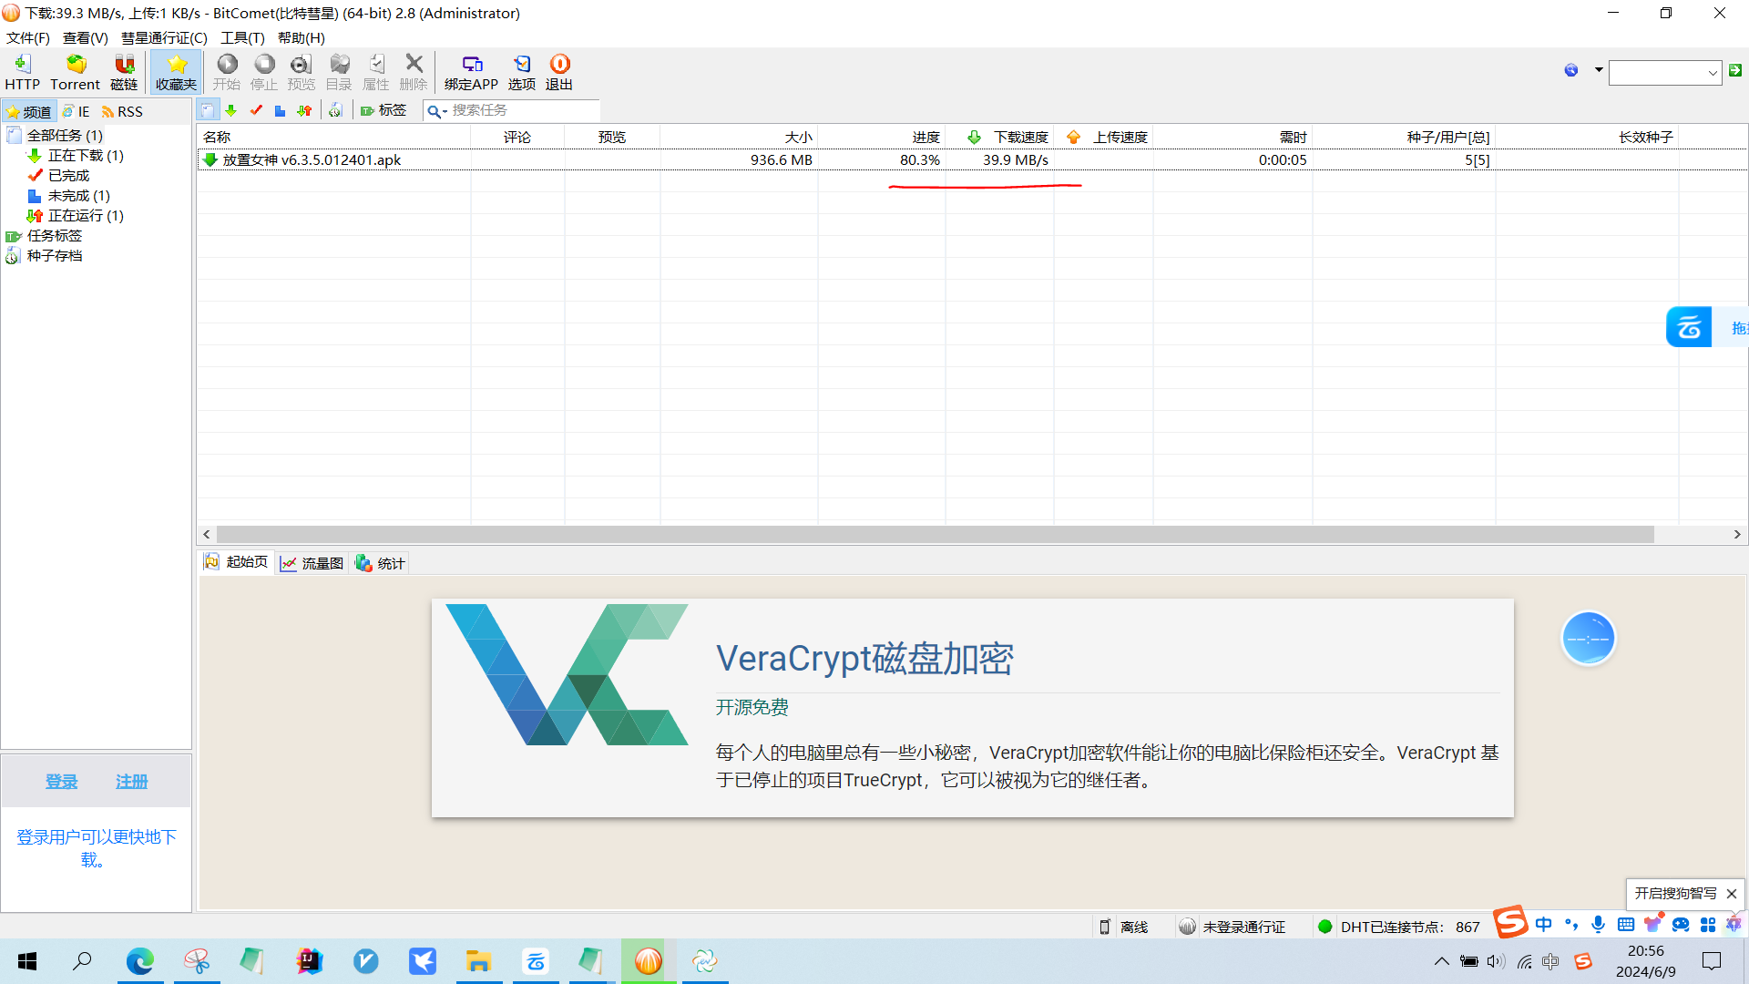This screenshot has width=1749, height=984.
Task: Expand the search task magnifier dropdown arrow
Action: [x=445, y=111]
